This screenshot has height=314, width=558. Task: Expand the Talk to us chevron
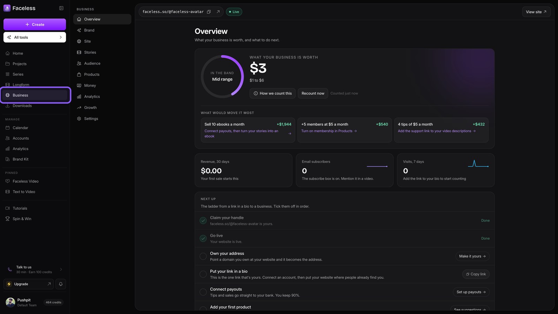61,269
